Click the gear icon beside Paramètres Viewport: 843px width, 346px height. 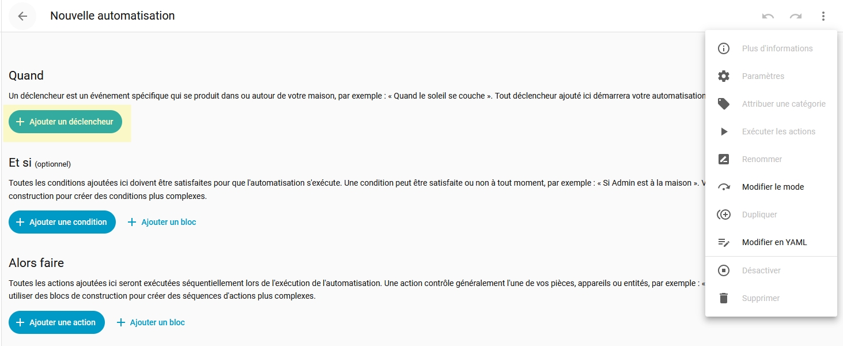[724, 76]
